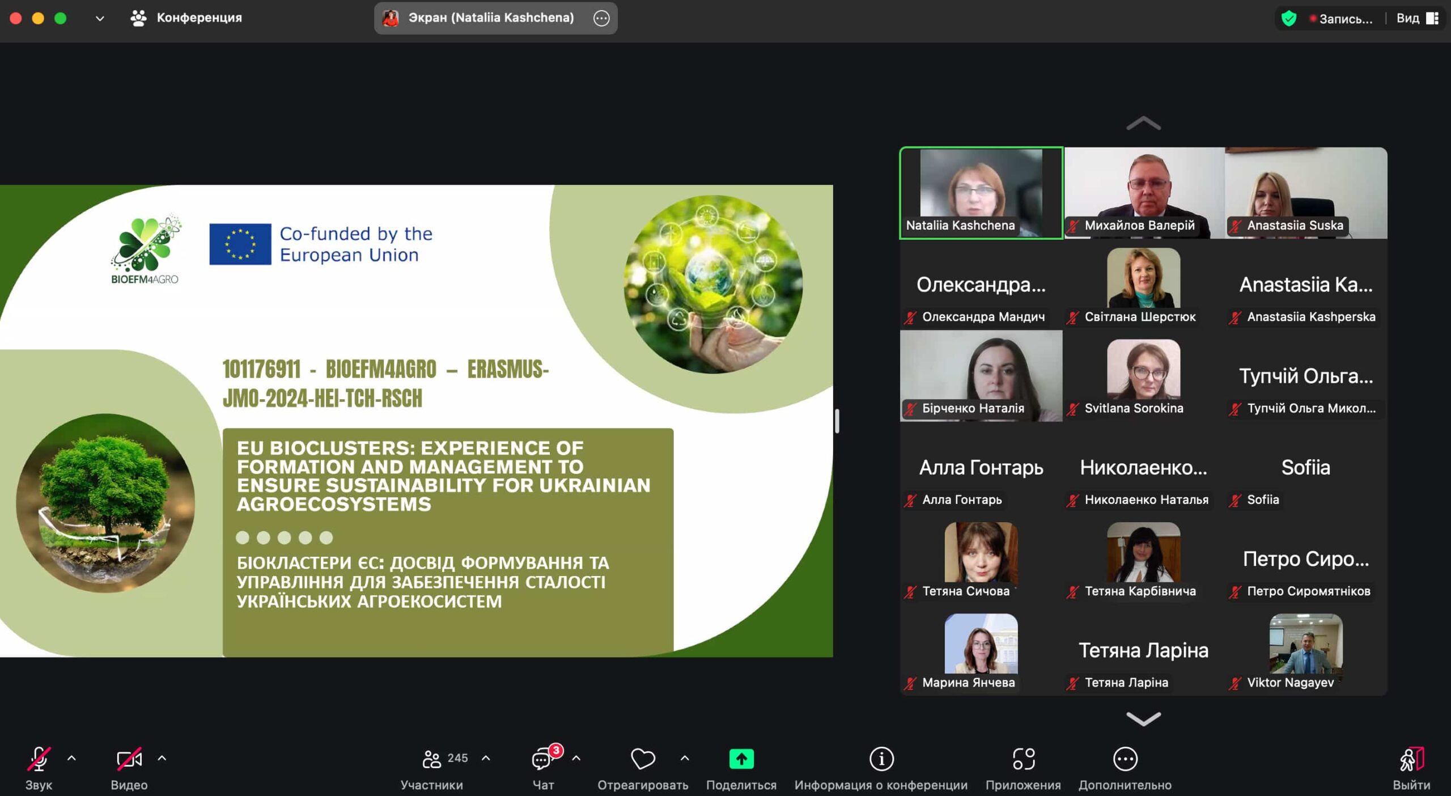Click the red close window button

coord(16,18)
